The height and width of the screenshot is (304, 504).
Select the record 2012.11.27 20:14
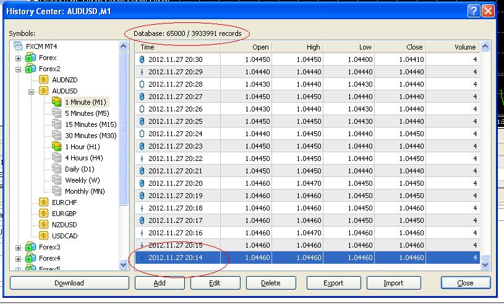point(307,258)
